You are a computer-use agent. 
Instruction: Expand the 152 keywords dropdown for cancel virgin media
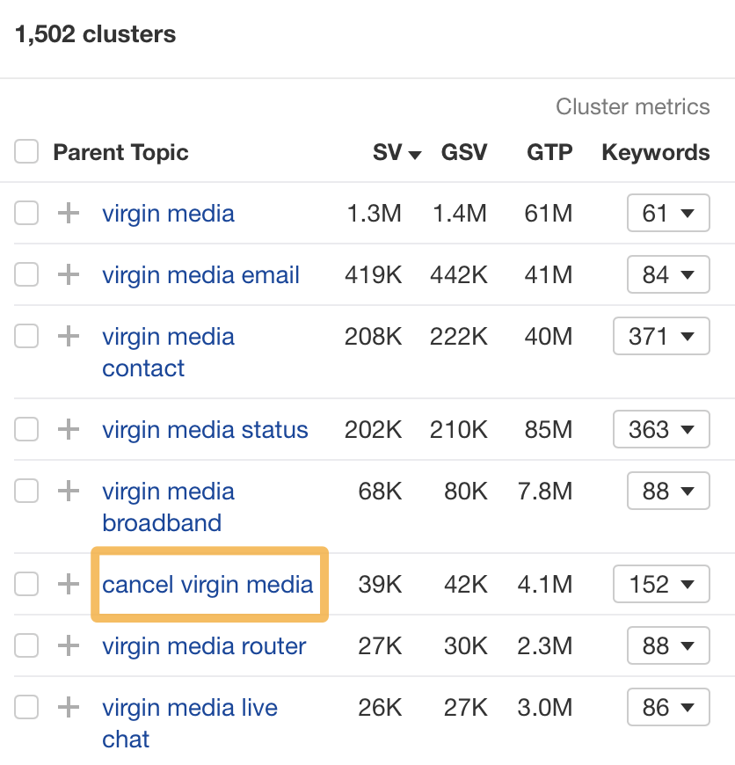click(661, 584)
